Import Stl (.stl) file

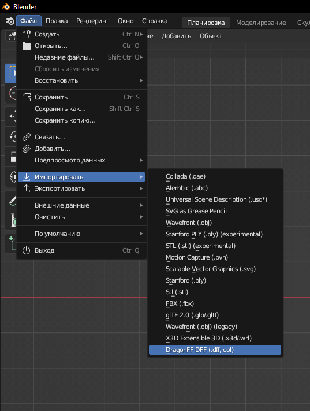pyautogui.click(x=215, y=292)
